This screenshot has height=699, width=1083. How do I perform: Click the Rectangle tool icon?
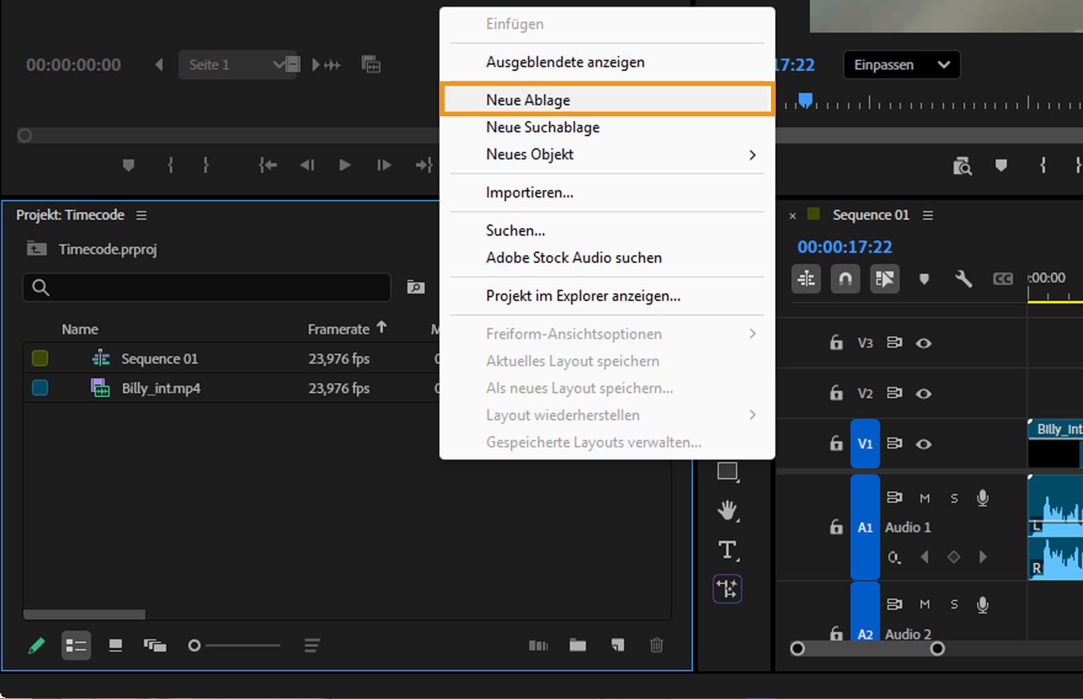(727, 471)
